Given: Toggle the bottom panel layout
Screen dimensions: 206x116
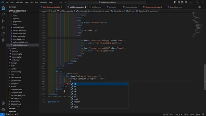Looking at the screenshot, I should (179, 2).
